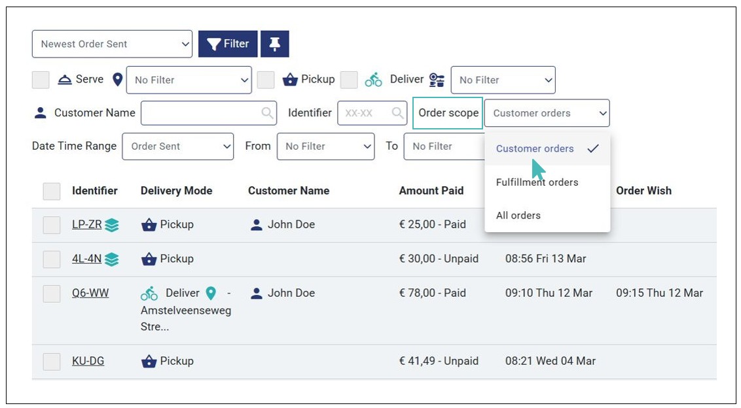Click the location pin icon in Q6-WW row
Screen dimensions: 741x408
pos(211,293)
